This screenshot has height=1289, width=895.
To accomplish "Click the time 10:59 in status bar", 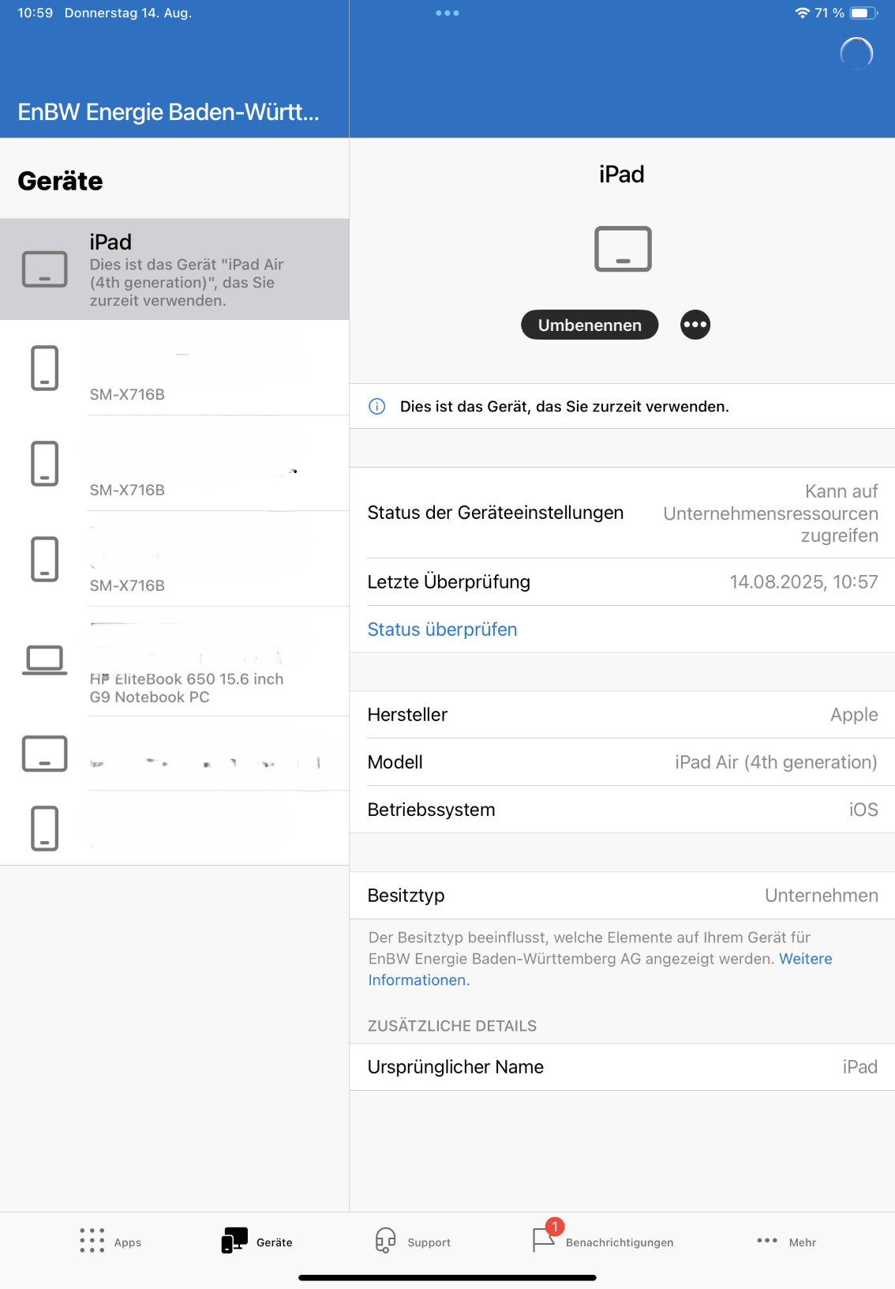I will [35, 13].
